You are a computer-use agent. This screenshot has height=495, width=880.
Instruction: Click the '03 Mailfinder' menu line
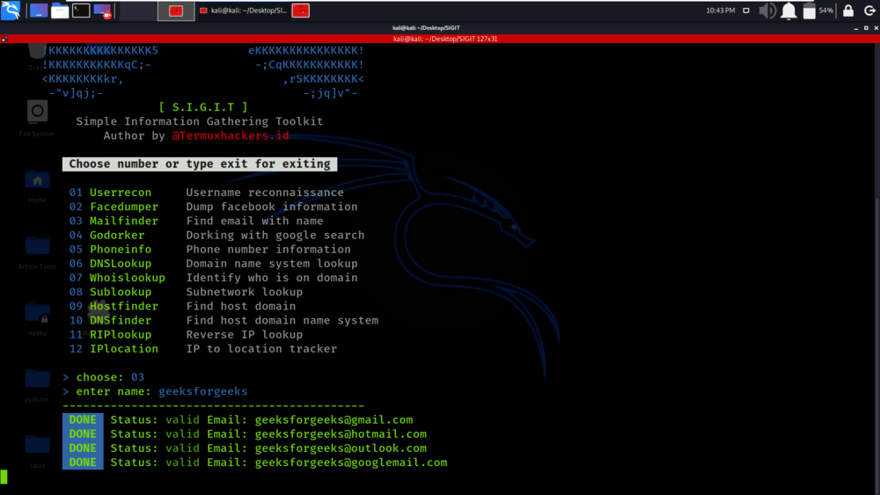pos(196,221)
